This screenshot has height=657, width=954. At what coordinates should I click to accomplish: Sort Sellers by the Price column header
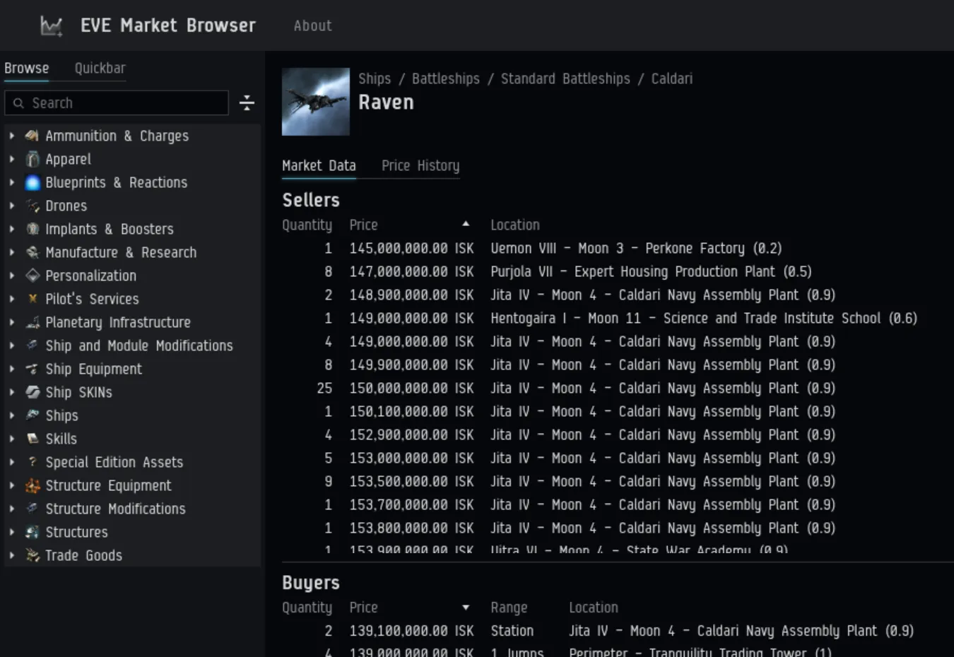(363, 225)
